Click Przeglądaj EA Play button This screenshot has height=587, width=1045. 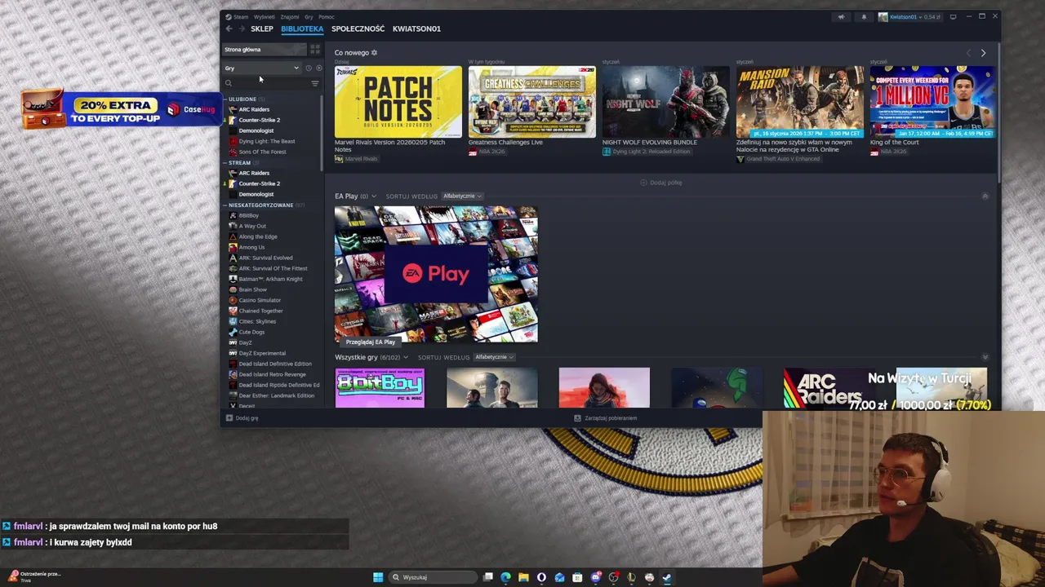click(370, 342)
